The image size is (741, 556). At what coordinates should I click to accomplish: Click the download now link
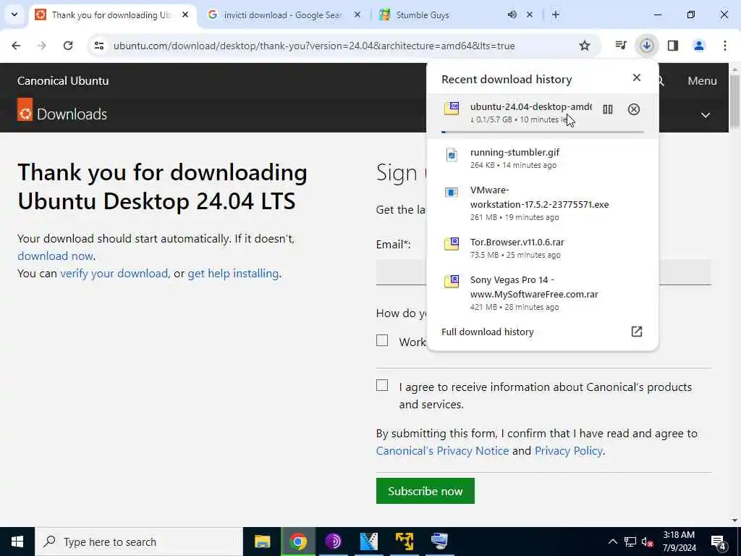[55, 256]
